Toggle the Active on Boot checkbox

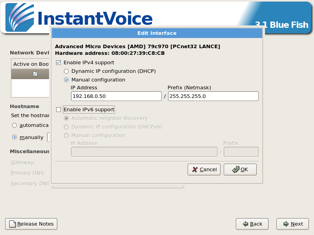click(35, 74)
